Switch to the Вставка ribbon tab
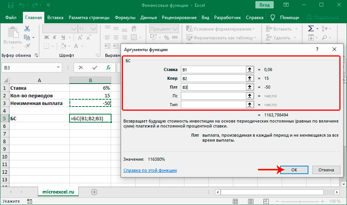Viewport: 347px width, 205px height. coord(55,18)
